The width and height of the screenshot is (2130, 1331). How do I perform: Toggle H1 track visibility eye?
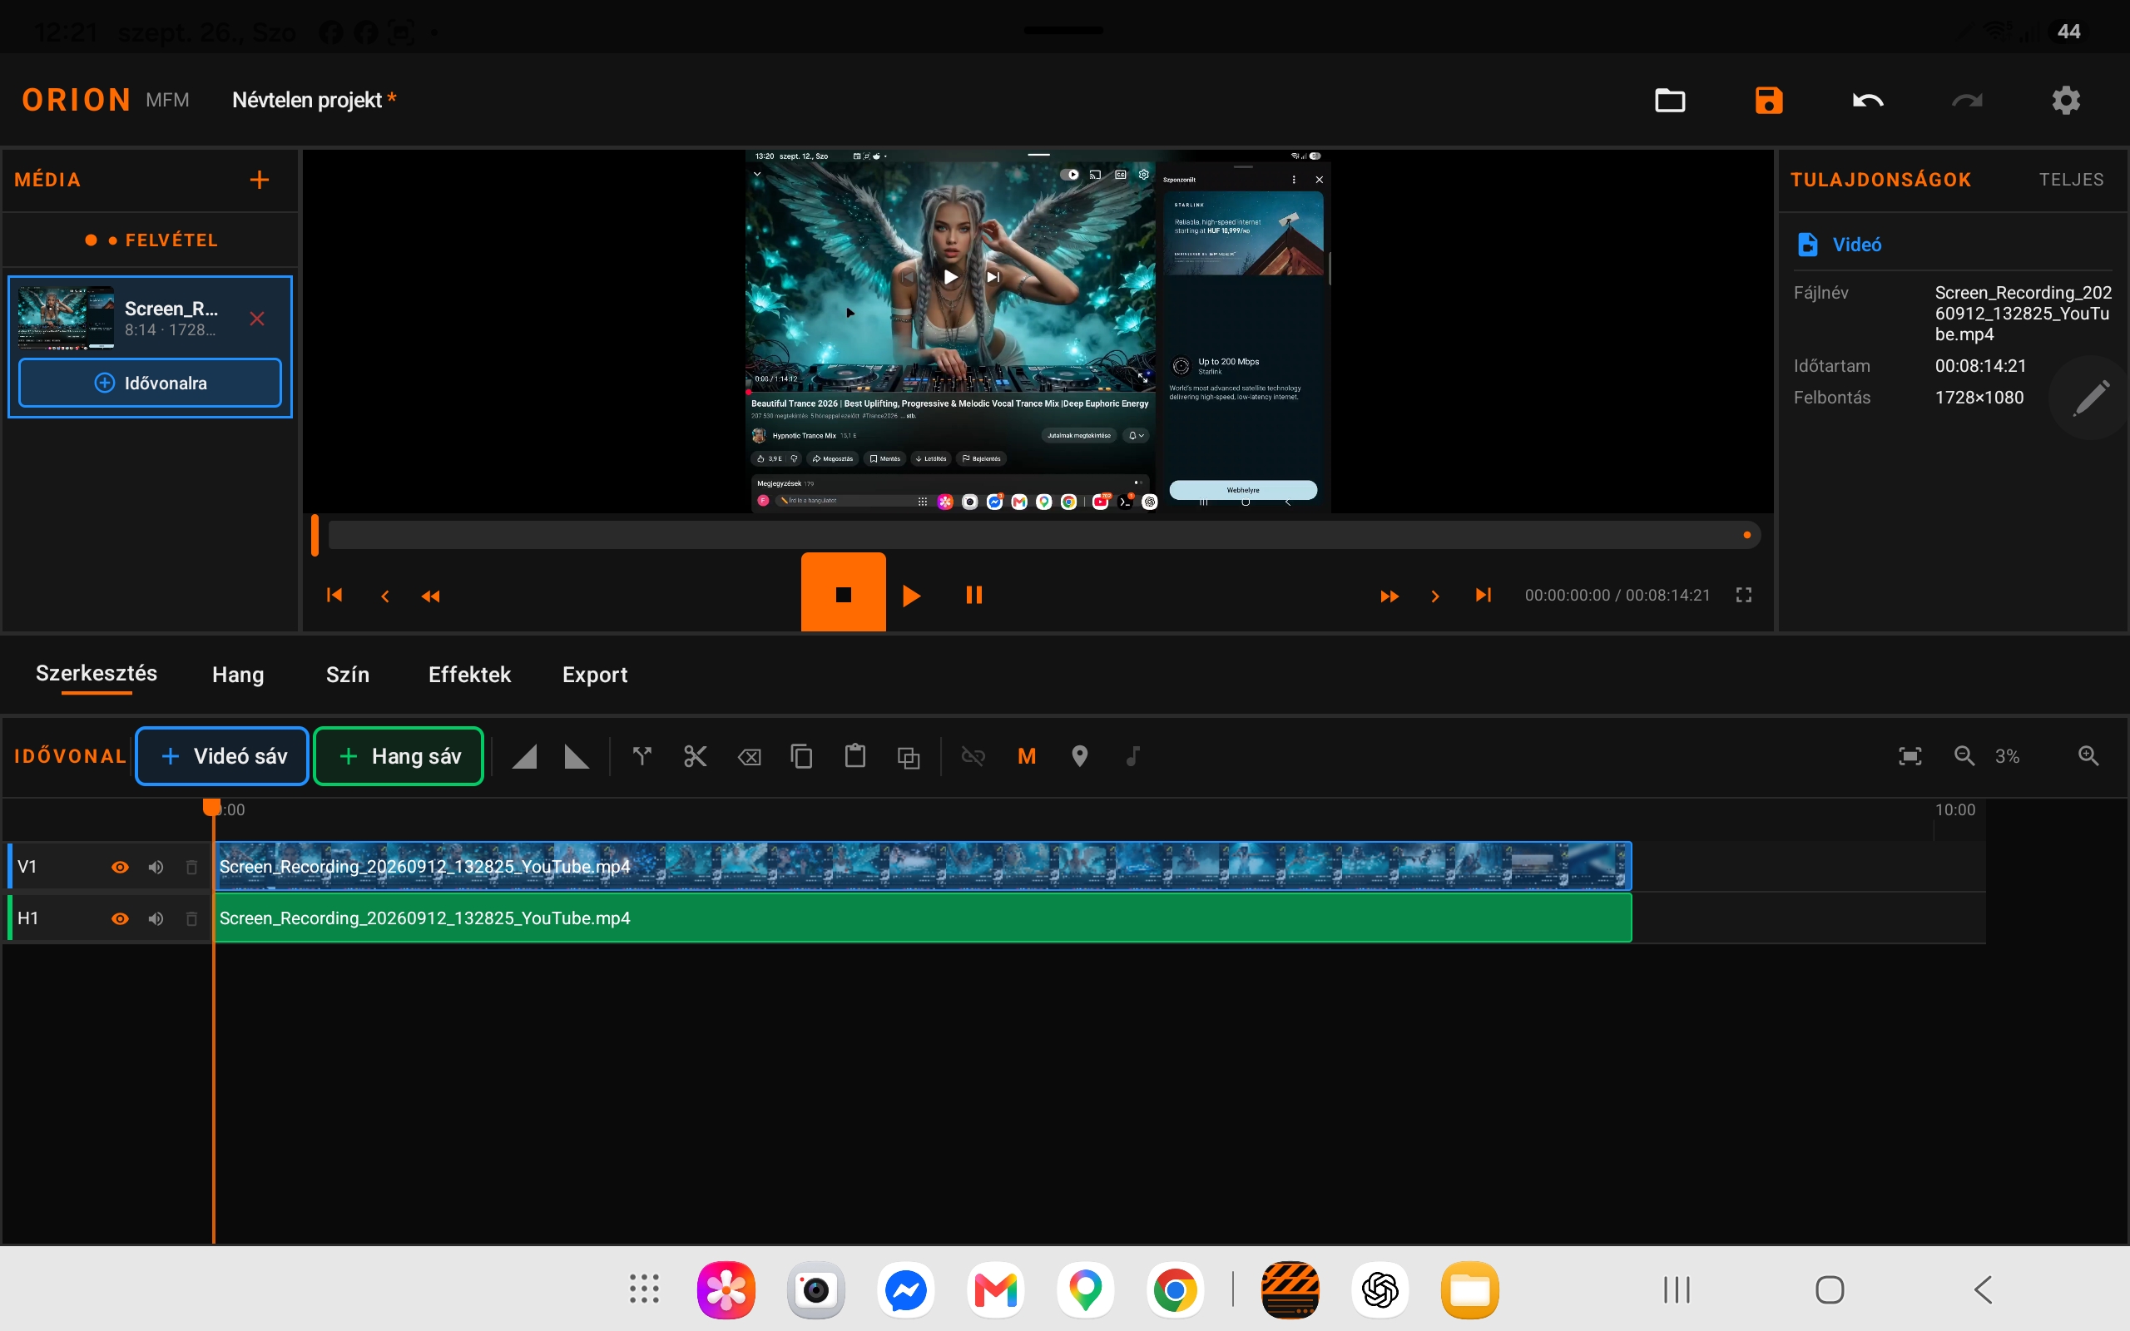click(x=121, y=918)
